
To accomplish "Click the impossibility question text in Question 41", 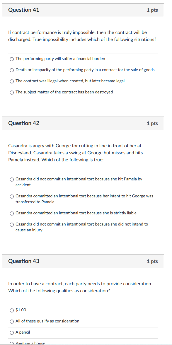I will coord(82,36).
